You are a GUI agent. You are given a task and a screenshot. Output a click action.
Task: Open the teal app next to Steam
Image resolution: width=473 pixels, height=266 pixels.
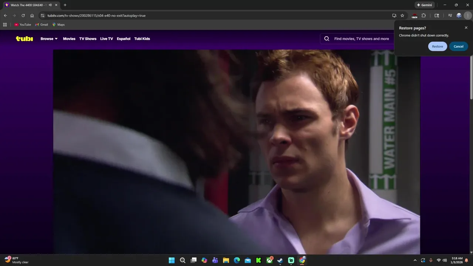[x=291, y=260]
